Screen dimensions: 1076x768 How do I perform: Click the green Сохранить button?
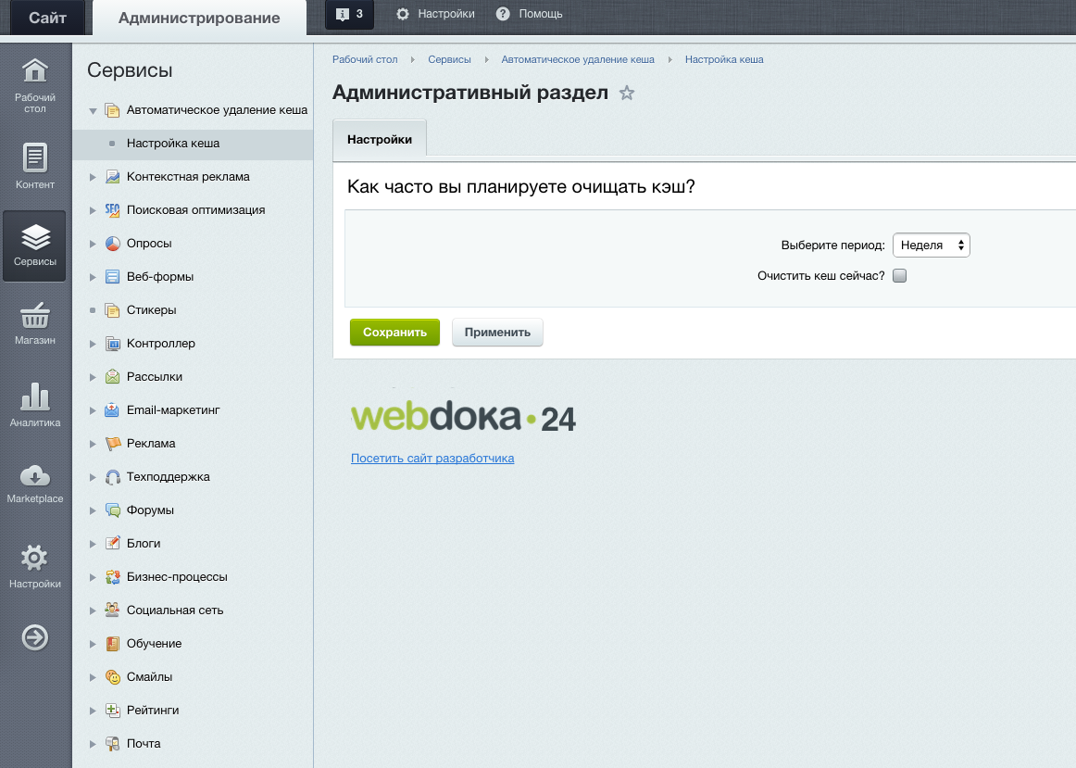click(x=394, y=333)
